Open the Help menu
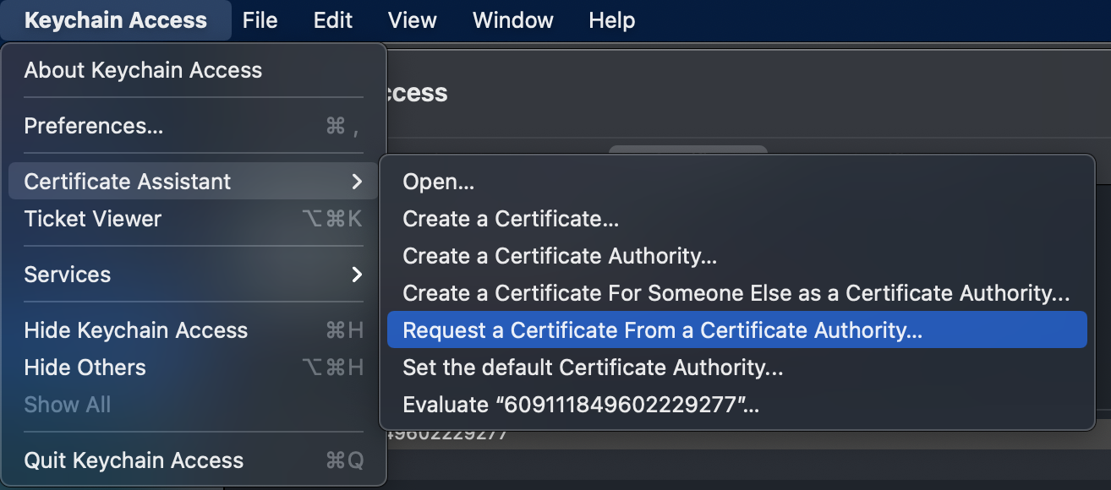Viewport: 1111px width, 490px height. [x=611, y=19]
